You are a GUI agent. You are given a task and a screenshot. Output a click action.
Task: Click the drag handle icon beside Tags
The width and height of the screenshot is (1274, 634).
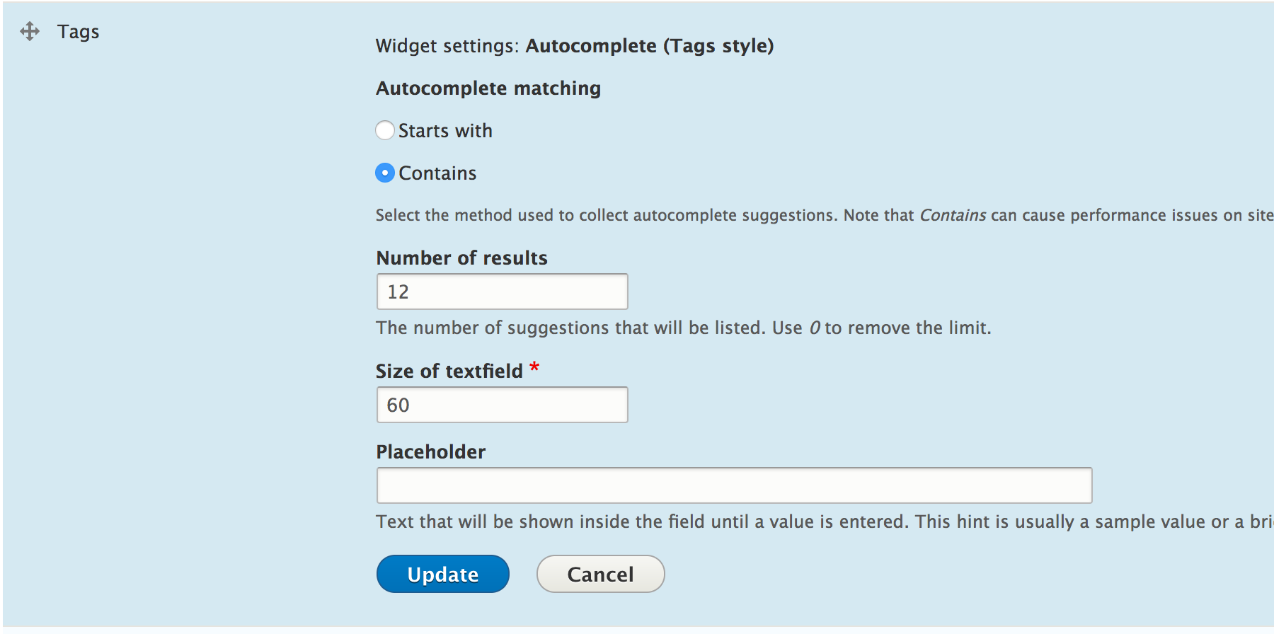[x=30, y=31]
